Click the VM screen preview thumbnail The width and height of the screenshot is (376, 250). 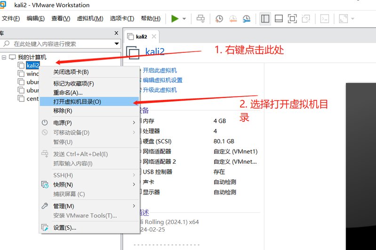(361, 167)
